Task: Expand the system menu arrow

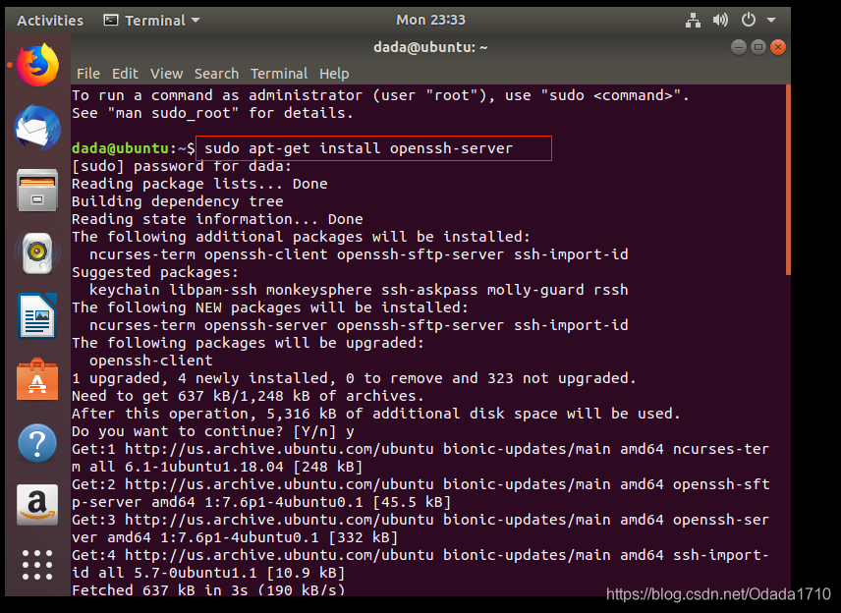Action: coord(771,21)
